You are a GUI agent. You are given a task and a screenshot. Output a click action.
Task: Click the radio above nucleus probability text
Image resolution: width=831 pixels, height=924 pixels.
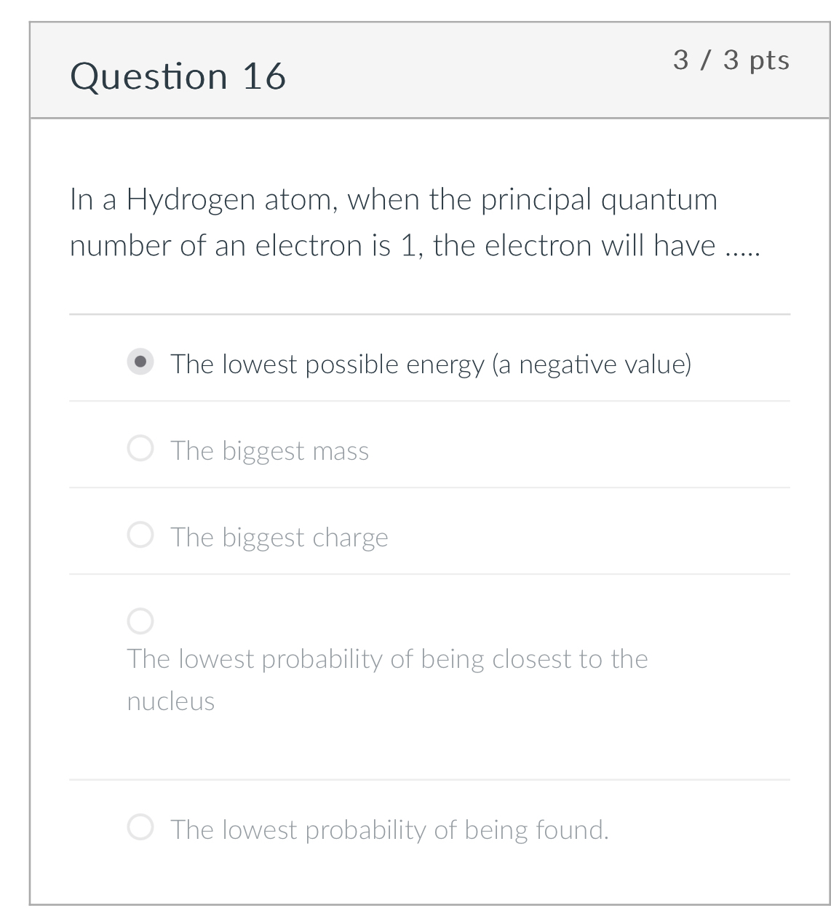(x=140, y=621)
